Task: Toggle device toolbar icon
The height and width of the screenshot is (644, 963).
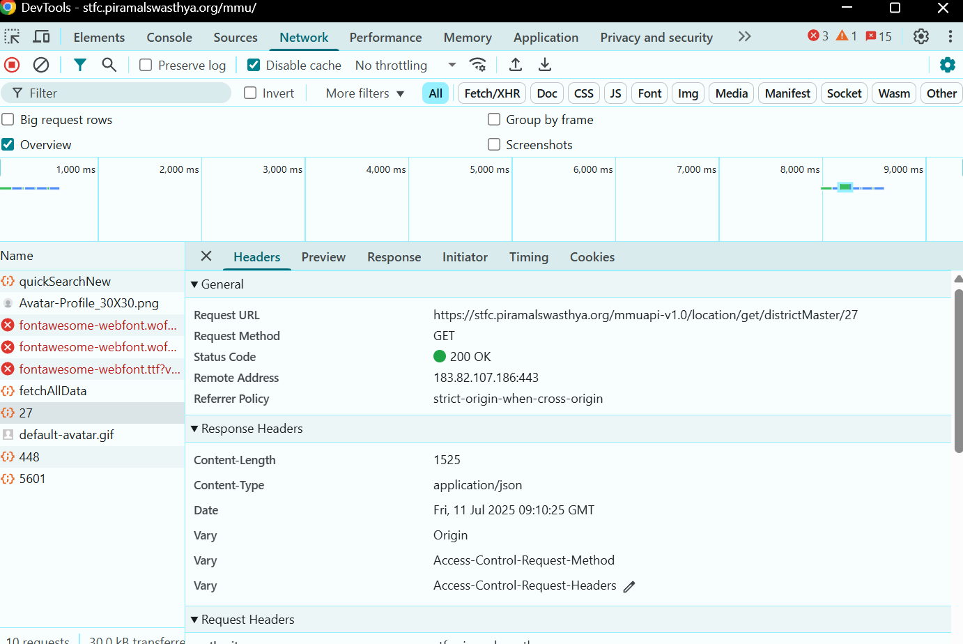Action: [42, 37]
